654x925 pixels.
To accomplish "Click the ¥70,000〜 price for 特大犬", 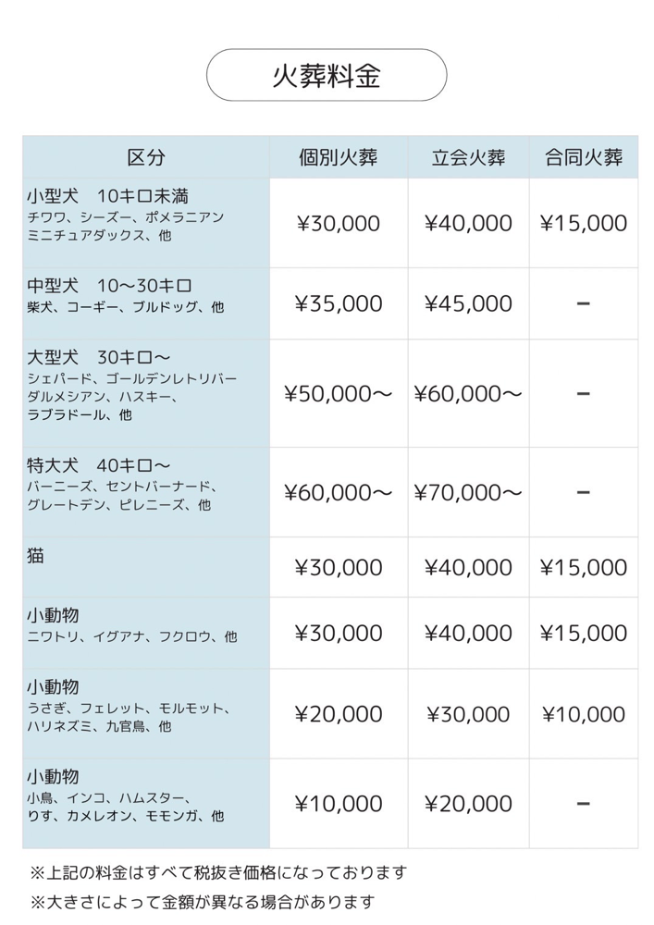I will coord(468,492).
